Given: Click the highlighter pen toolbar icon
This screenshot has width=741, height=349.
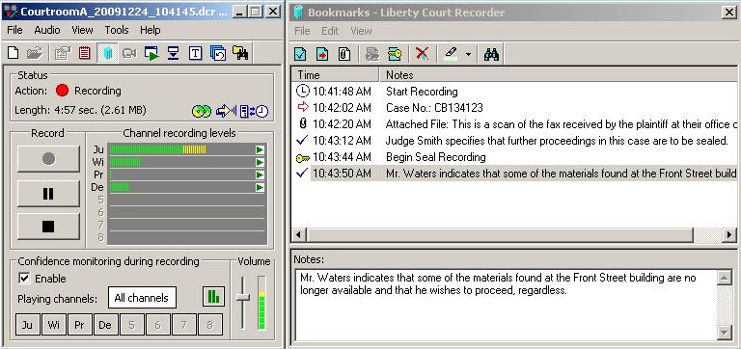Looking at the screenshot, I should (452, 54).
